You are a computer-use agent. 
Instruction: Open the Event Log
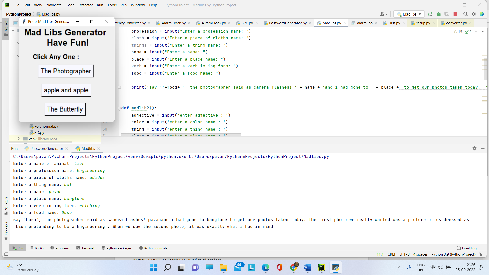[467, 248]
